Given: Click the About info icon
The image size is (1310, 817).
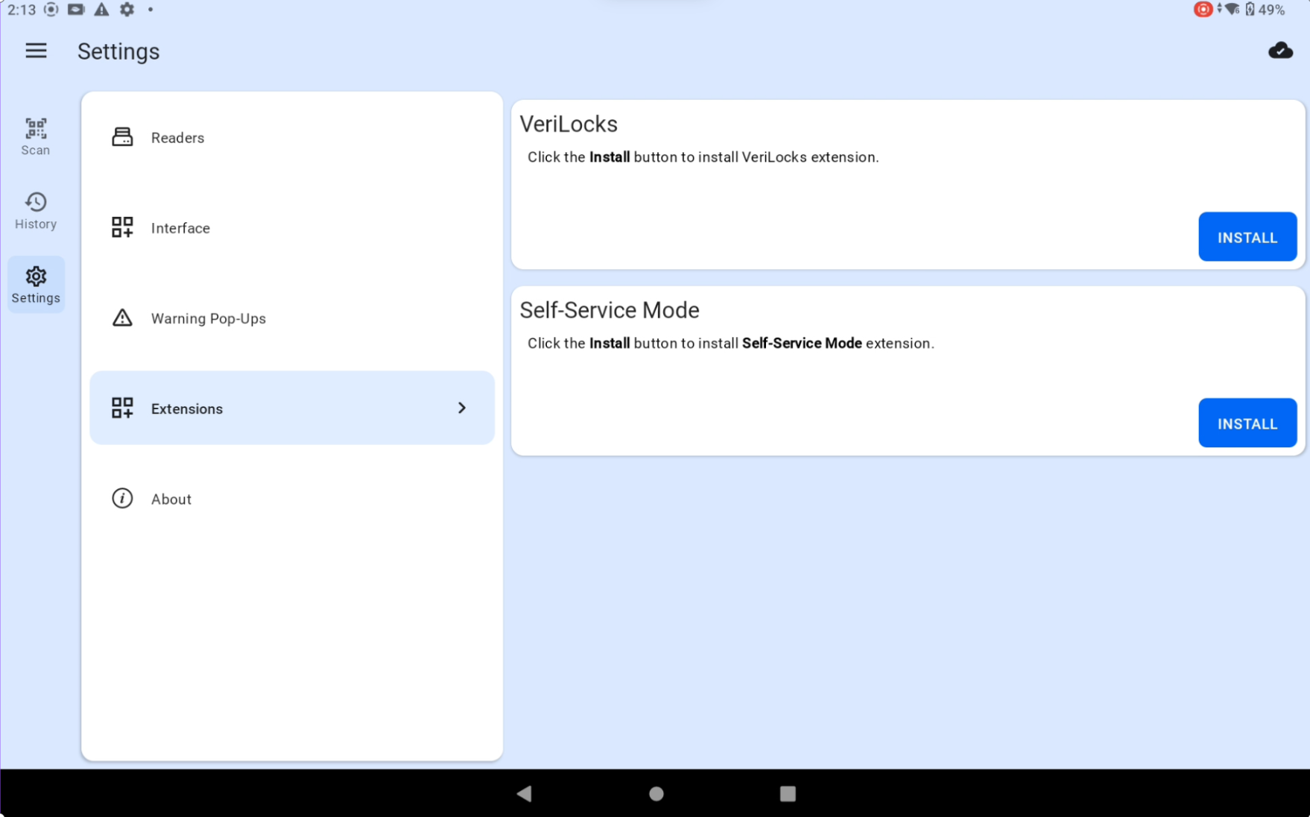Looking at the screenshot, I should pyautogui.click(x=122, y=498).
